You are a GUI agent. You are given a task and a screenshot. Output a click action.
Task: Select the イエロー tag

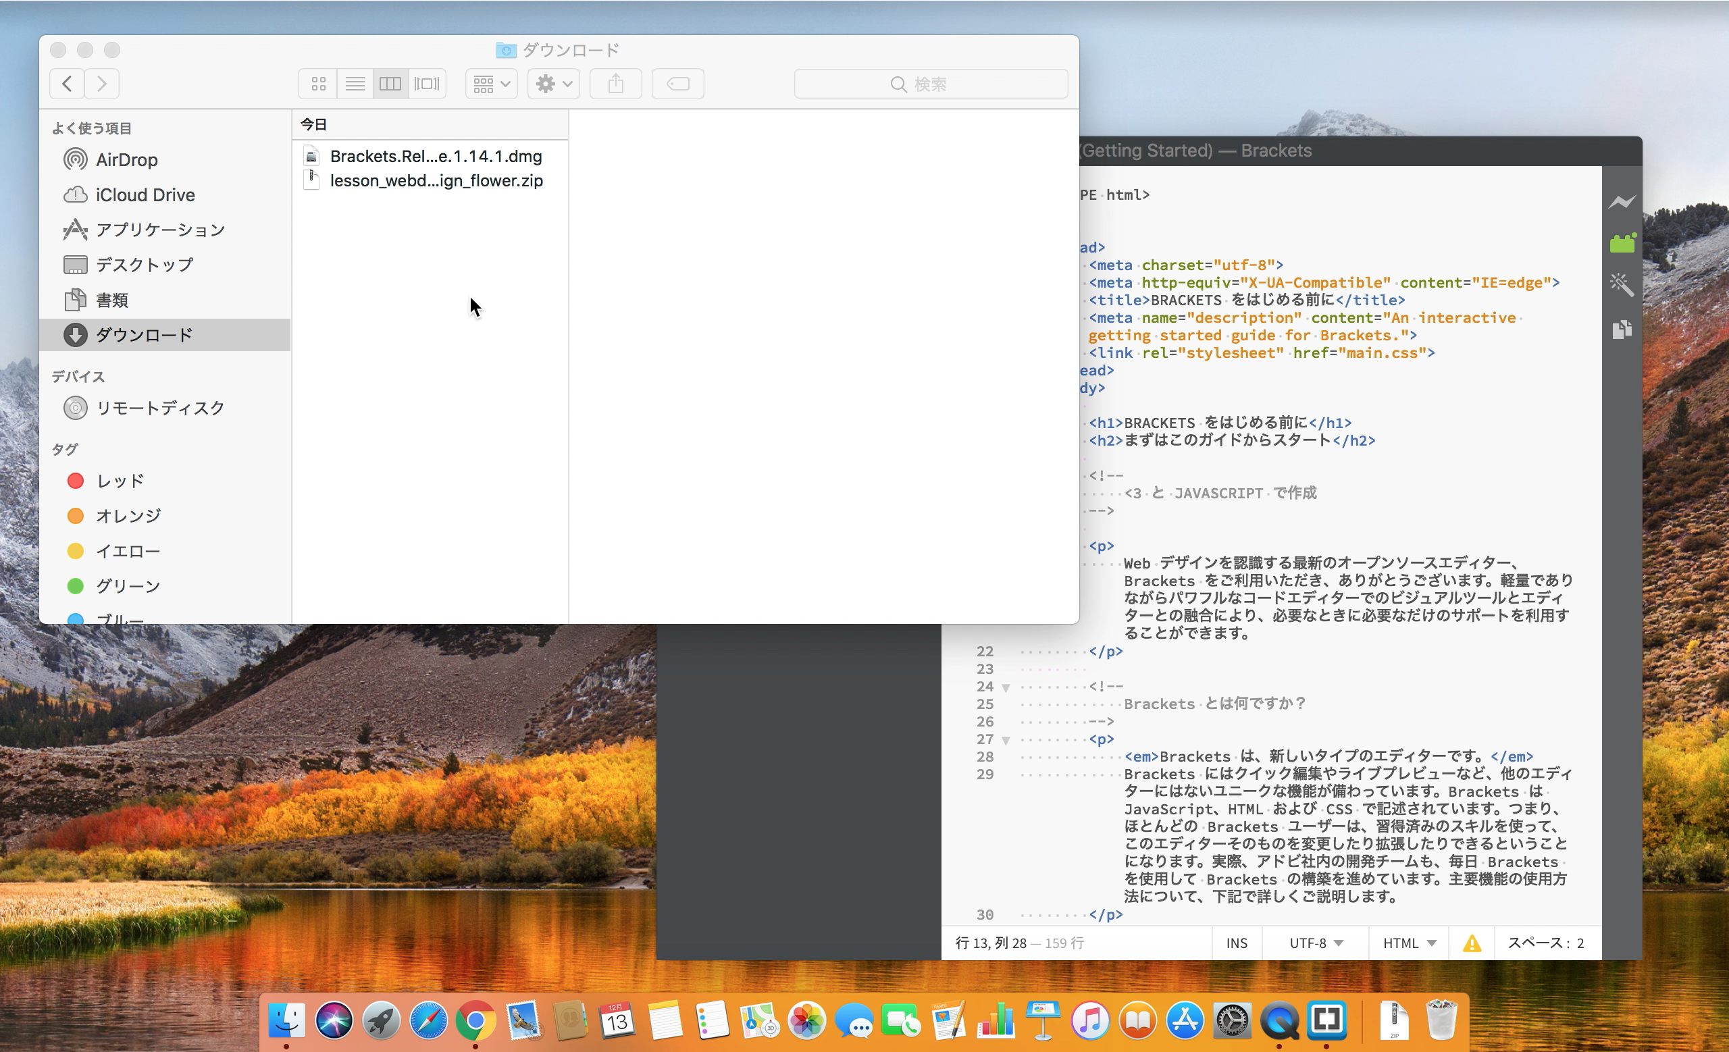[165, 550]
